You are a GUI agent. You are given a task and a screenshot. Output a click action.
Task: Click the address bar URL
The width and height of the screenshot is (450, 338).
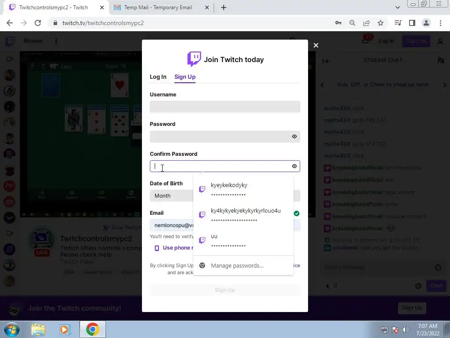tap(103, 23)
